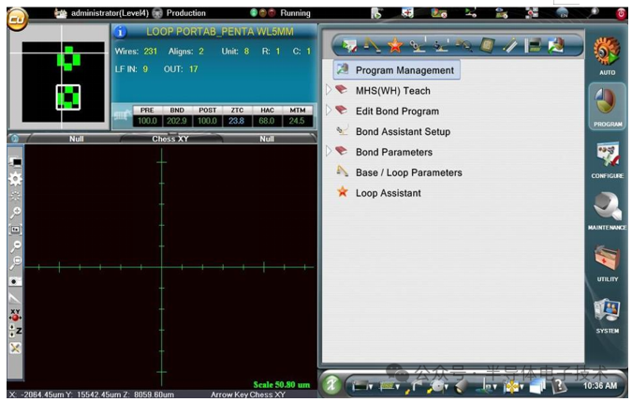Toggle the Z axis control button
Image resolution: width=632 pixels, height=402 pixels.
15,331
